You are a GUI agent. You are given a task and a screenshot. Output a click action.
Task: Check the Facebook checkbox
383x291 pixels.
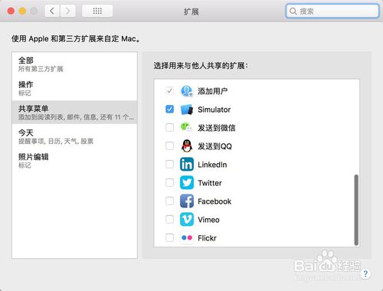[169, 201]
